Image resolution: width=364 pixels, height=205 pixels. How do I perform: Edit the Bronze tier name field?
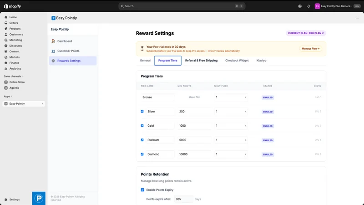157,97
